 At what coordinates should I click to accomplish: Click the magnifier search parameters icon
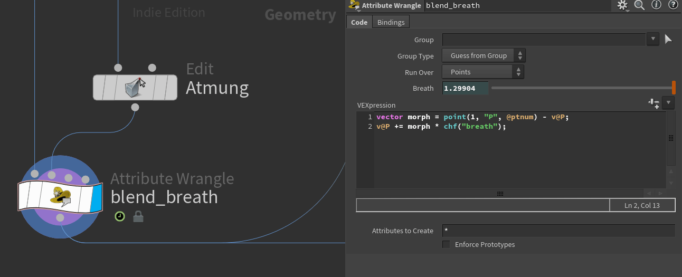tap(639, 5)
